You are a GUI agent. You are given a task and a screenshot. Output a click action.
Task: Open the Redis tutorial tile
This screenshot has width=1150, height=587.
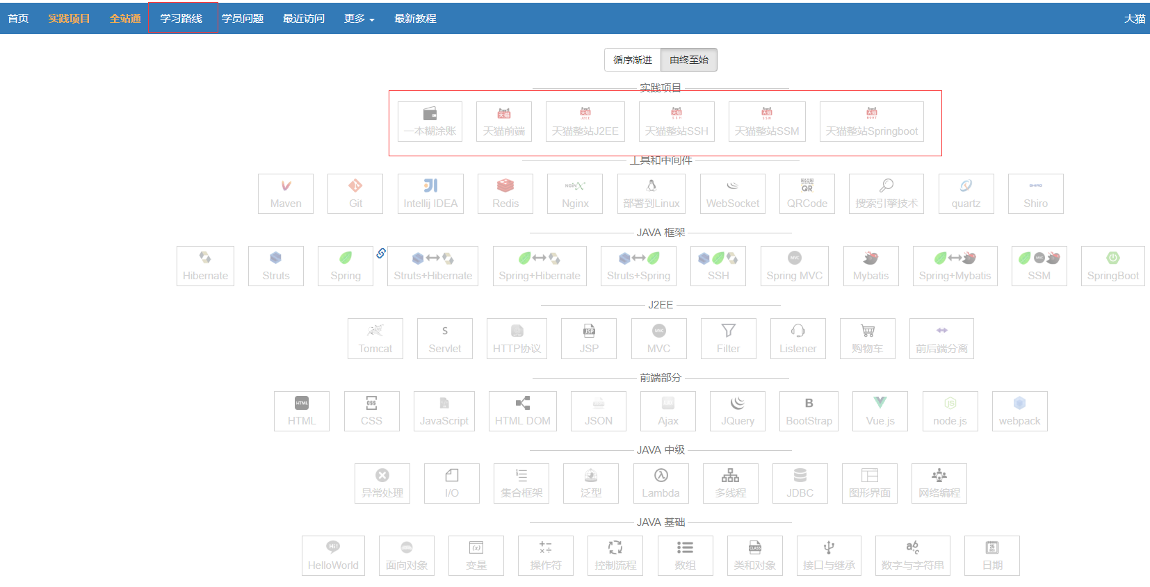[x=505, y=194]
